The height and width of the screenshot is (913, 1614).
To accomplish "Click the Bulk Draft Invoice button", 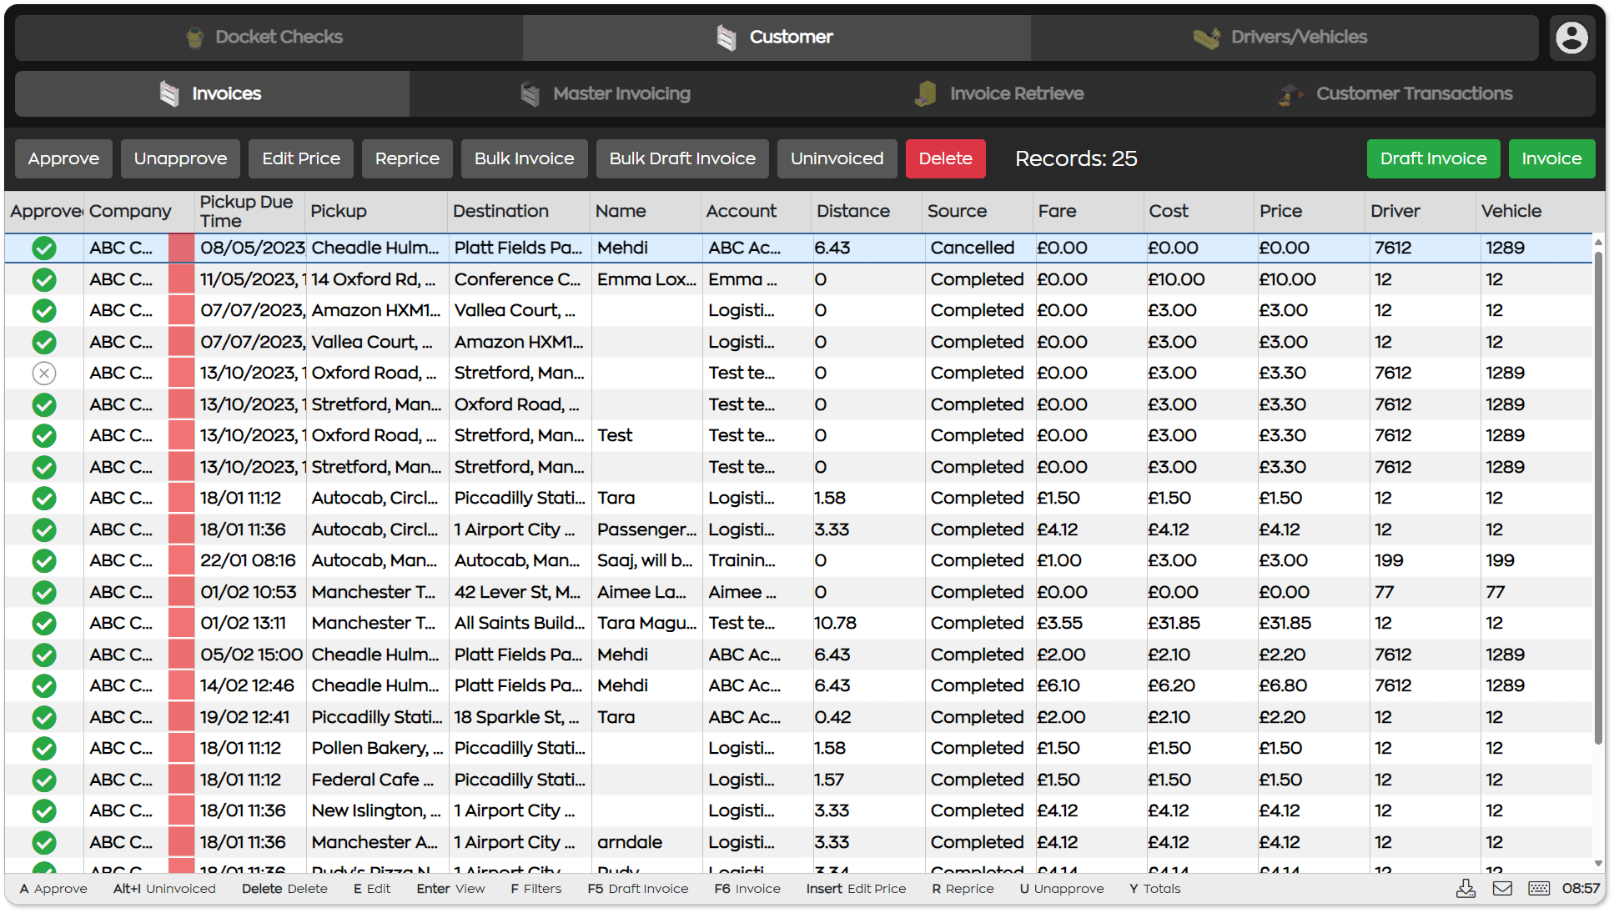I will tap(682, 158).
